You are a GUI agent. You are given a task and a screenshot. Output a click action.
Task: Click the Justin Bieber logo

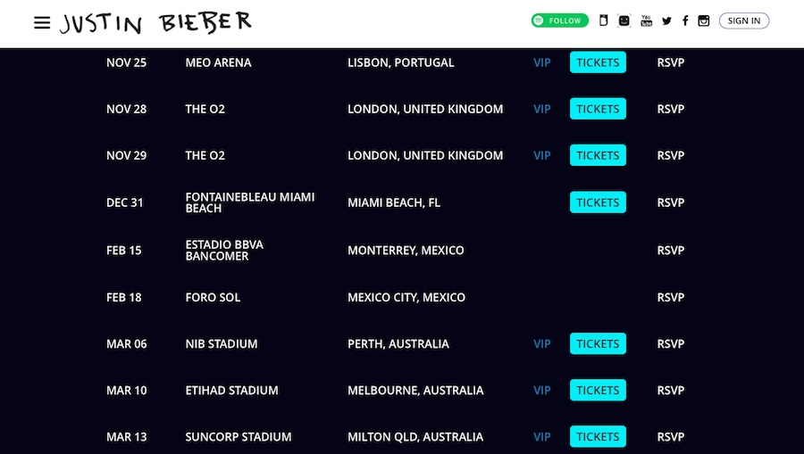(x=155, y=22)
